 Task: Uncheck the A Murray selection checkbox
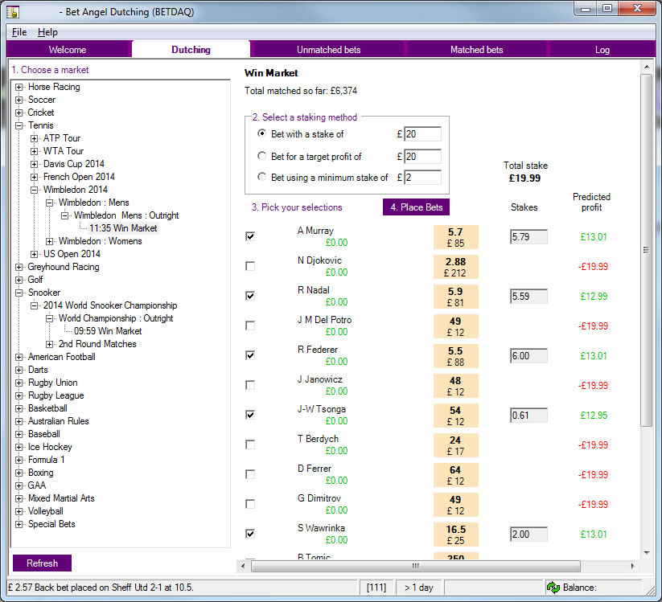coord(250,236)
